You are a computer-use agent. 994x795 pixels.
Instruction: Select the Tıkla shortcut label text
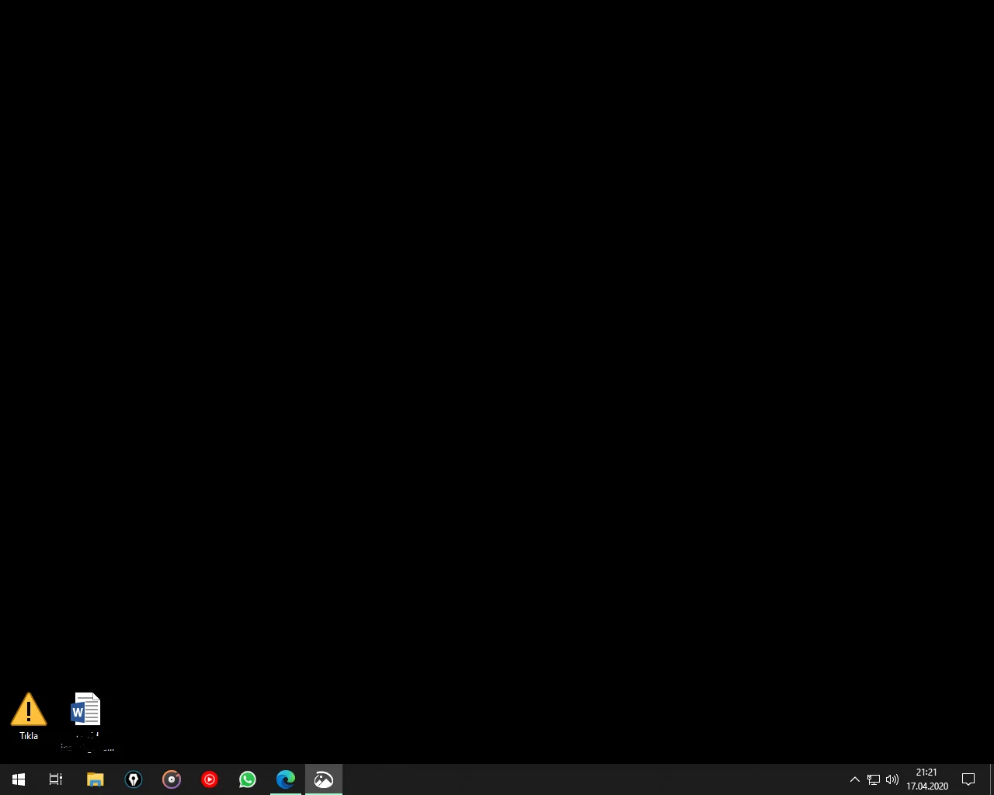point(28,735)
